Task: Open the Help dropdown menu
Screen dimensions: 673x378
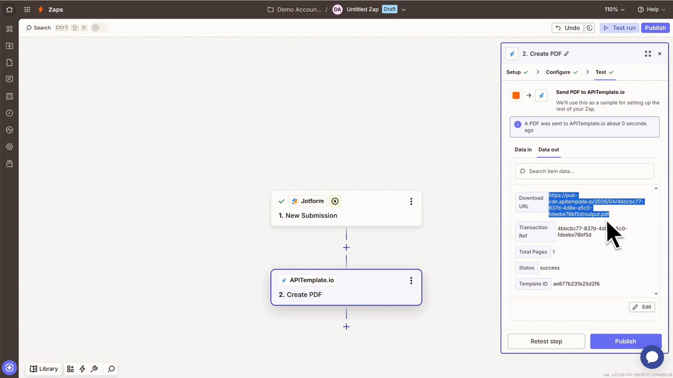Action: [x=651, y=9]
